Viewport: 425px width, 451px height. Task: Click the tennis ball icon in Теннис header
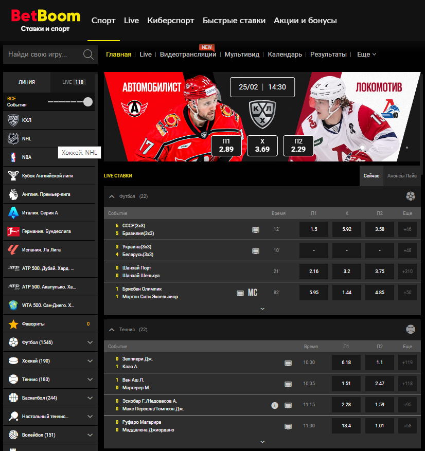coord(410,329)
